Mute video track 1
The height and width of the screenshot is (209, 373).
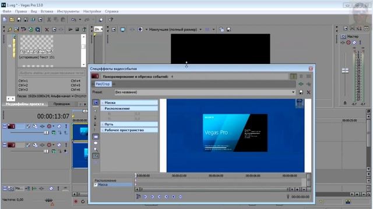coord(59,127)
